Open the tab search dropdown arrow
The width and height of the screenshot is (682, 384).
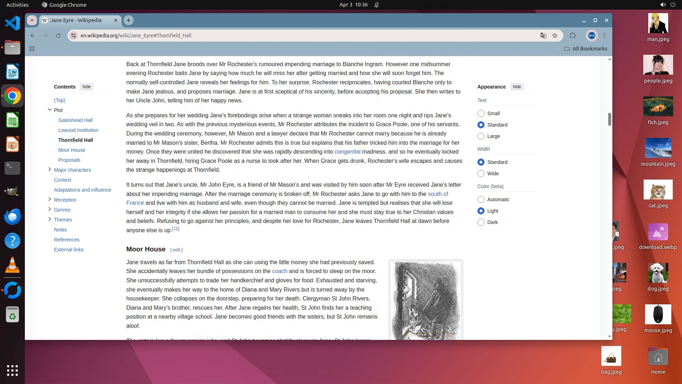point(32,20)
